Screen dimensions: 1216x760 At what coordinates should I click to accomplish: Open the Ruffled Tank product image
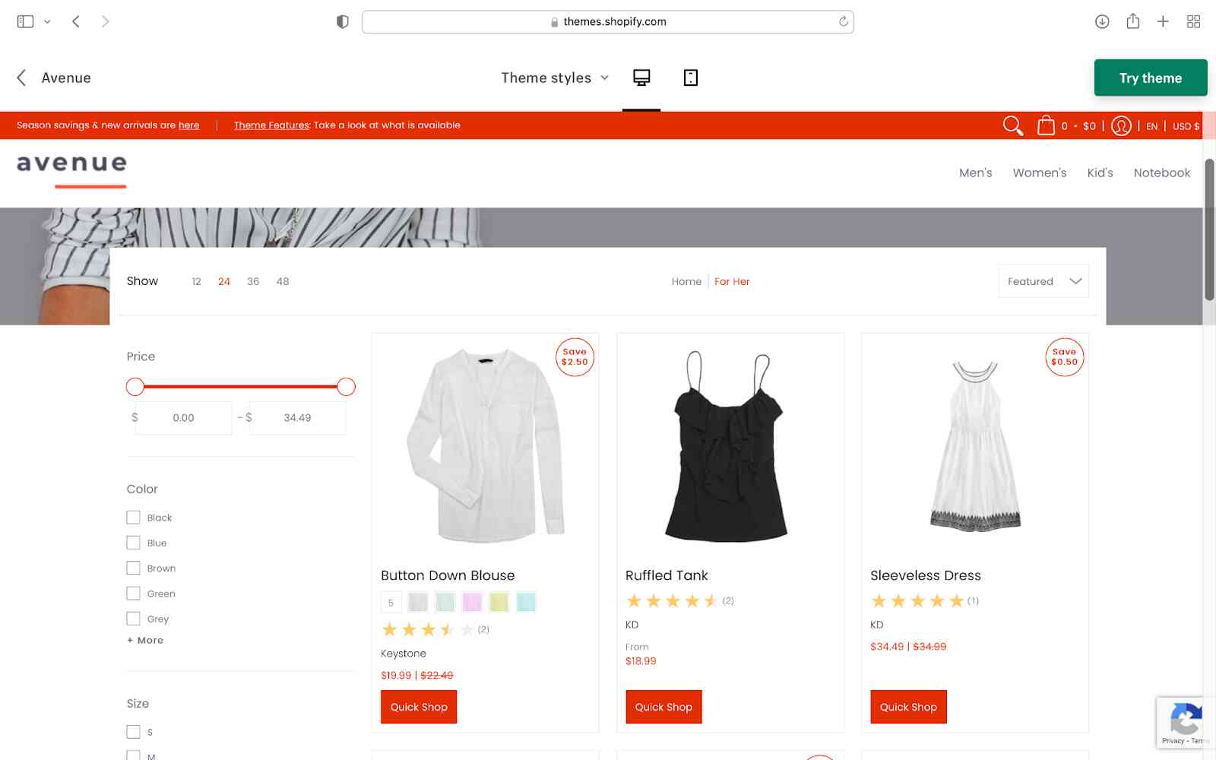727,445
